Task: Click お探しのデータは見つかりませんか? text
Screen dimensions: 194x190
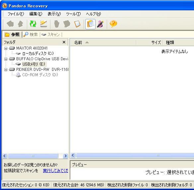Action: click(x=31, y=165)
